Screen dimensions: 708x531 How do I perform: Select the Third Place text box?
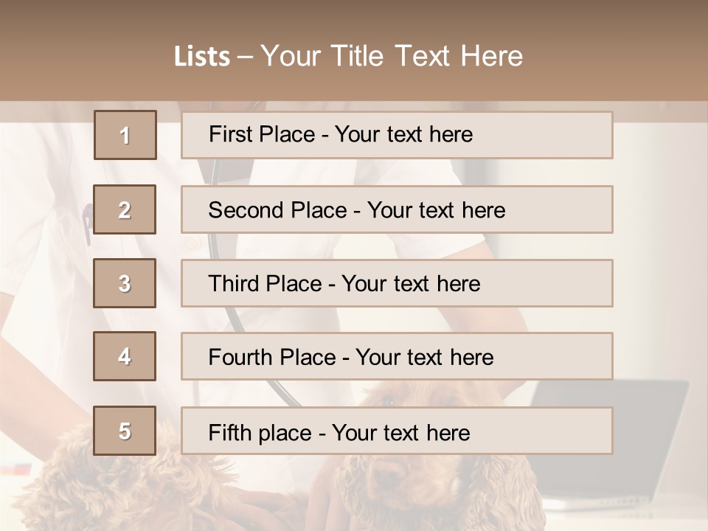pos(397,283)
